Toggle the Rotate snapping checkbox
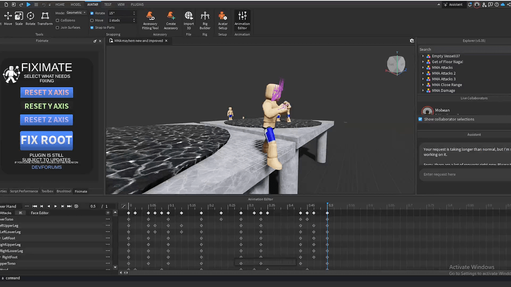 click(92, 13)
